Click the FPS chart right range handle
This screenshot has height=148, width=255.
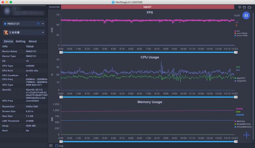236,52
